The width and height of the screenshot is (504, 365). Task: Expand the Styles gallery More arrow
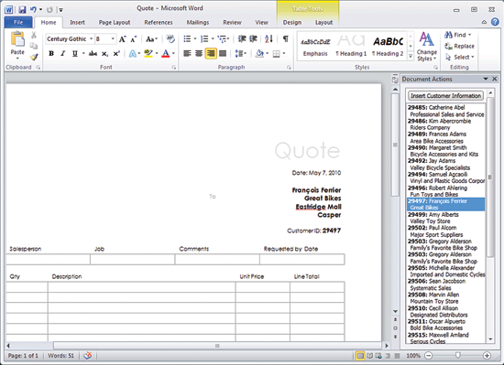tap(411, 57)
